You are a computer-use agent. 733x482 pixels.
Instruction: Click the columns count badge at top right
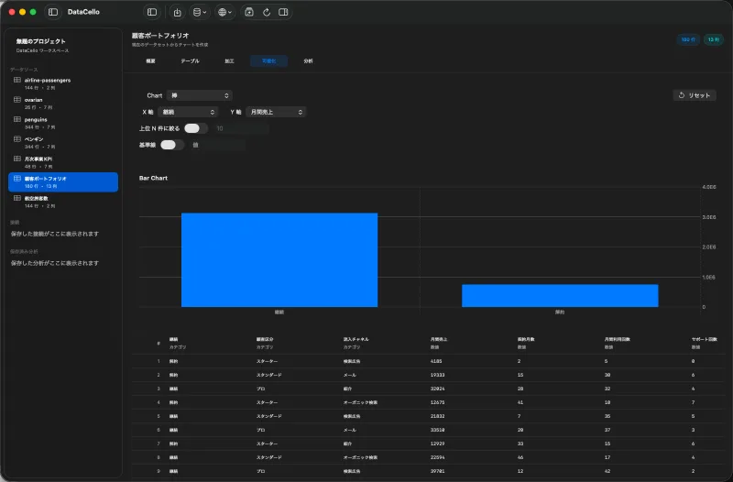pos(714,39)
